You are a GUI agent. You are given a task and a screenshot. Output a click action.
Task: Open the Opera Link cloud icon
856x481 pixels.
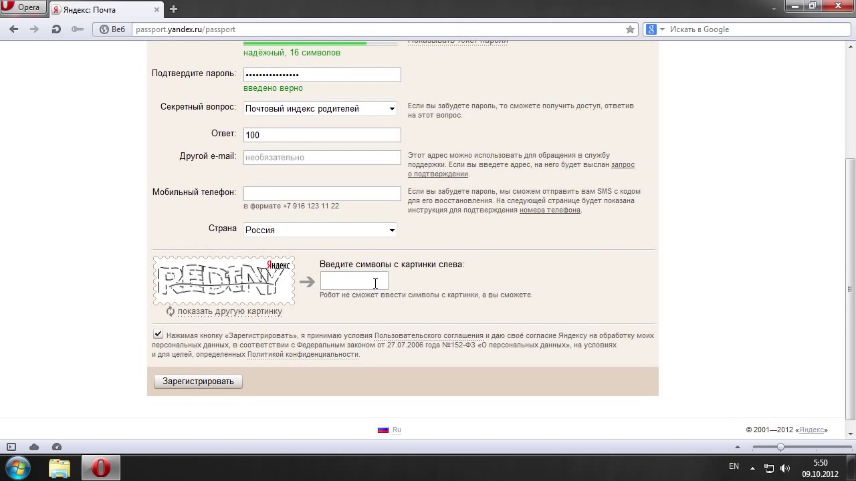click(34, 447)
